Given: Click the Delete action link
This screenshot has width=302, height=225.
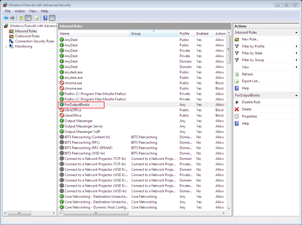Looking at the screenshot, I should click(x=246, y=109).
